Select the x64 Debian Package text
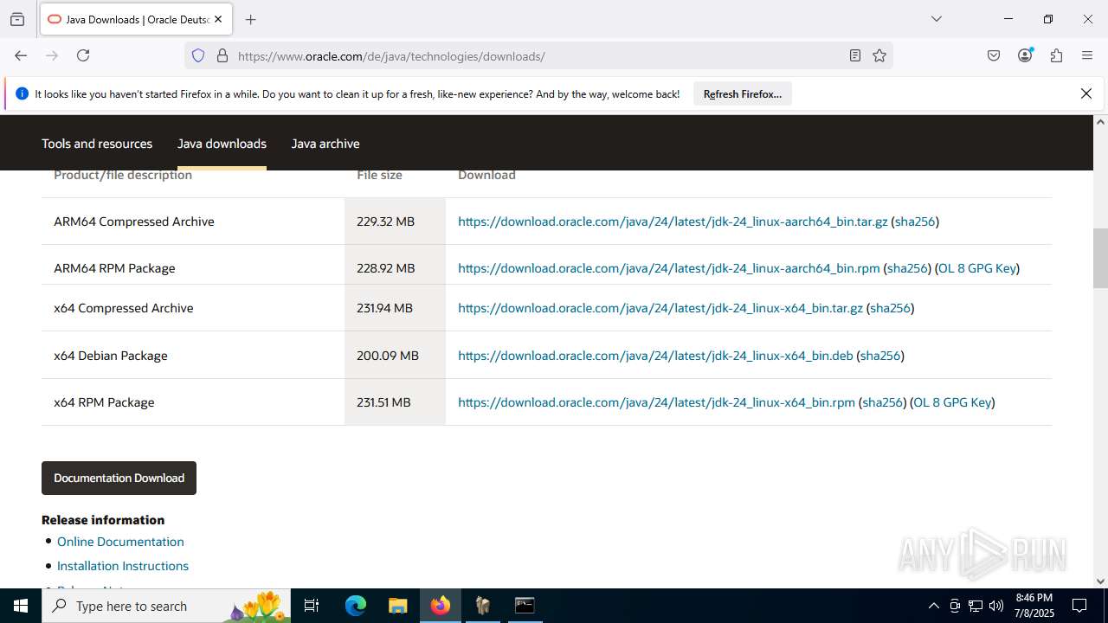Screen dimensions: 1108x623 coord(111,356)
